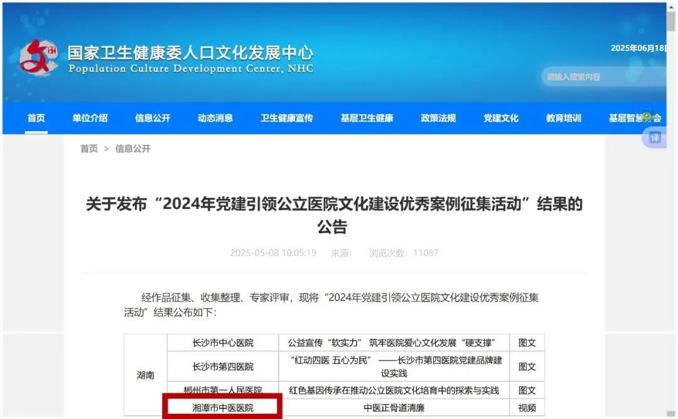Click 图文 in the 郴州市第一人民医院 row

527,390
